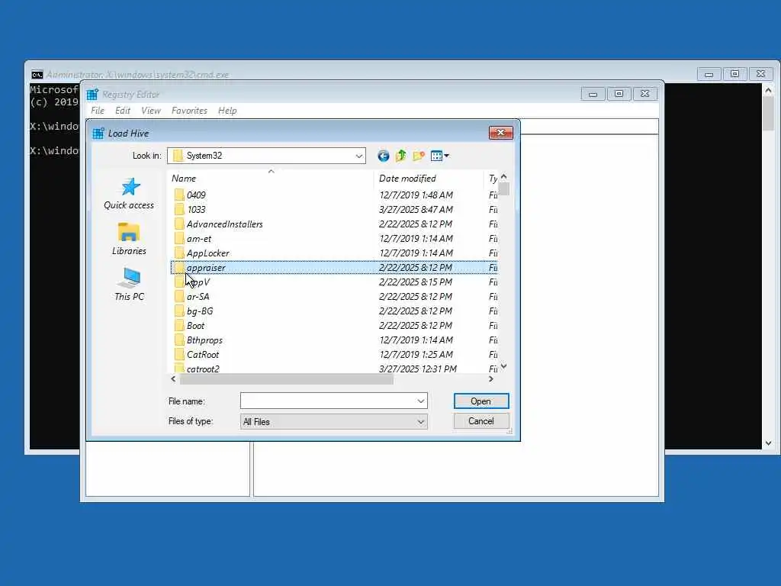This screenshot has height=586, width=781.
Task: Click the file list scroll-down arrow
Action: click(503, 366)
